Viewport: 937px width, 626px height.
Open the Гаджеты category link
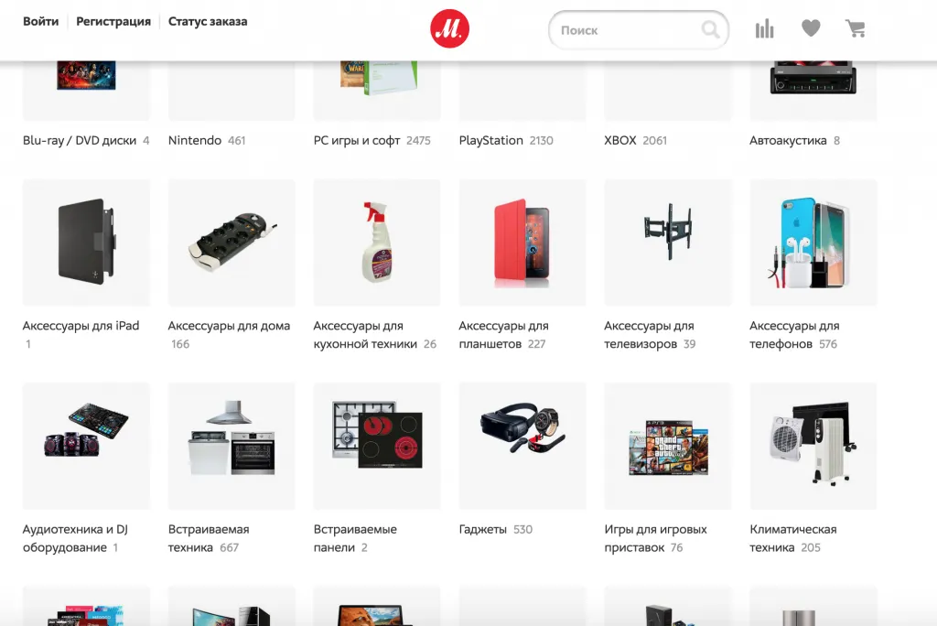point(483,529)
